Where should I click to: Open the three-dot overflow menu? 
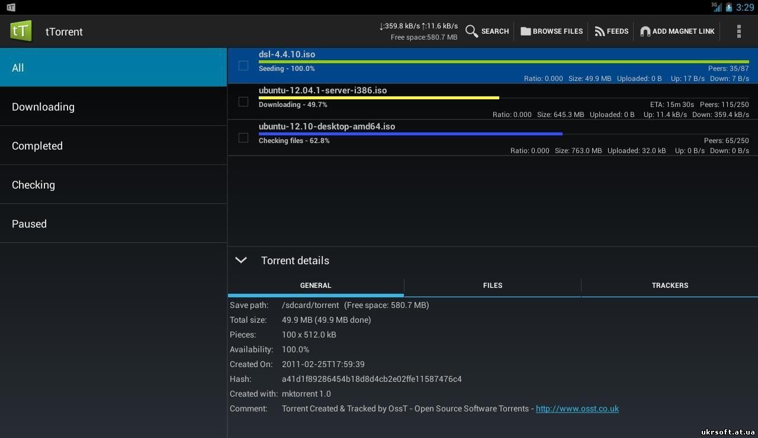click(x=738, y=31)
